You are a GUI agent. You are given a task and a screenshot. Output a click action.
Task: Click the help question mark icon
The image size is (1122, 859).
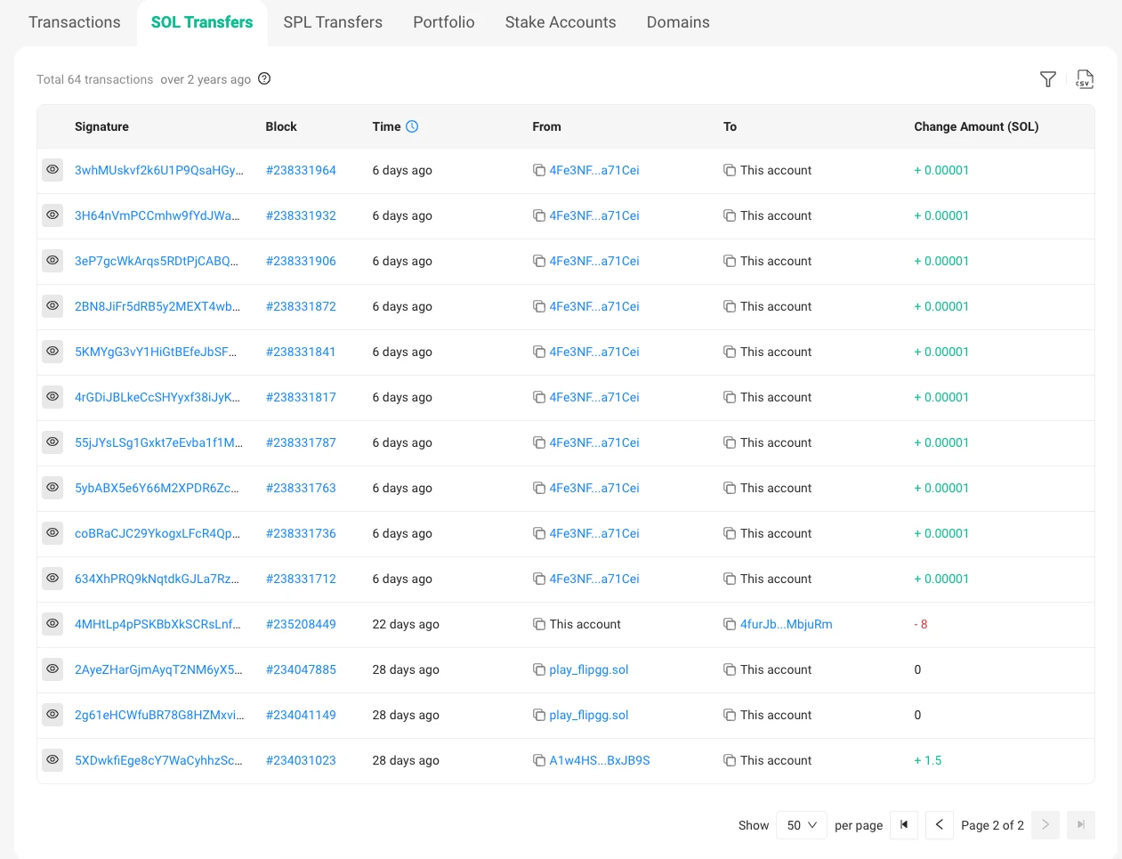[x=264, y=79]
